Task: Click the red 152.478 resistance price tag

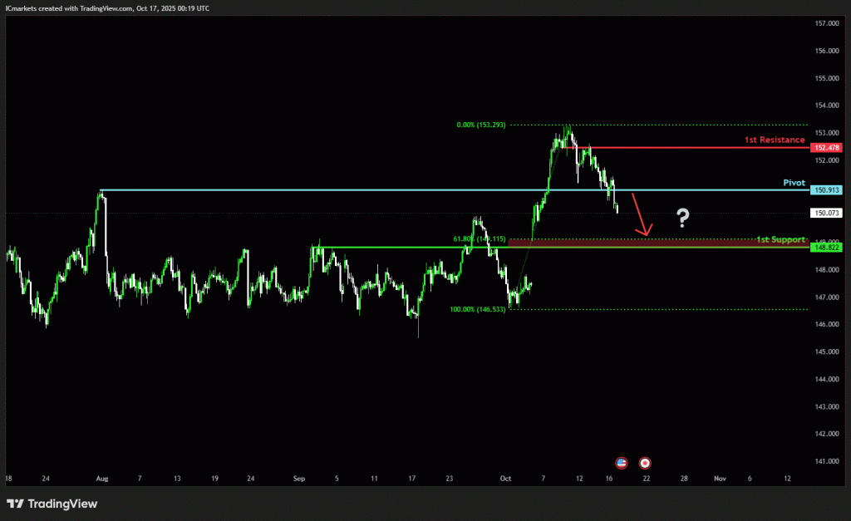Action: tap(828, 147)
